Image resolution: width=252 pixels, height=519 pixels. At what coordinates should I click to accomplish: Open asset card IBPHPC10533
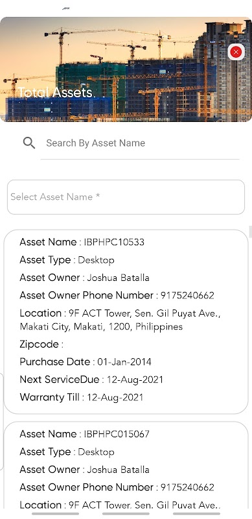pyautogui.click(x=126, y=322)
